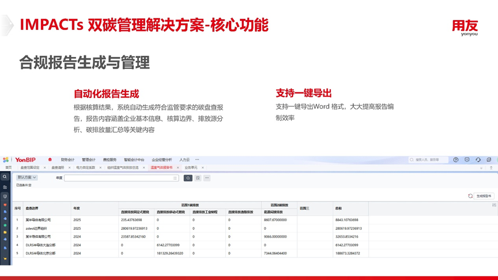Click the green circle icon in left sidebar

click(5, 225)
